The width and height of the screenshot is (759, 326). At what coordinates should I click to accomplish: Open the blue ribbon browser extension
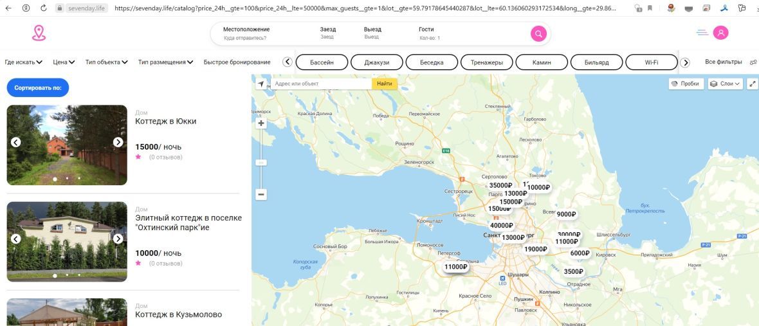pyautogui.click(x=724, y=8)
